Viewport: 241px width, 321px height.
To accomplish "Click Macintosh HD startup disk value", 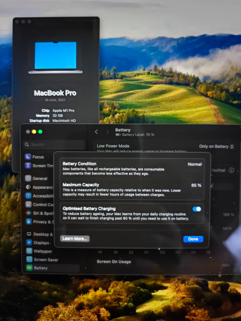I will click(64, 121).
